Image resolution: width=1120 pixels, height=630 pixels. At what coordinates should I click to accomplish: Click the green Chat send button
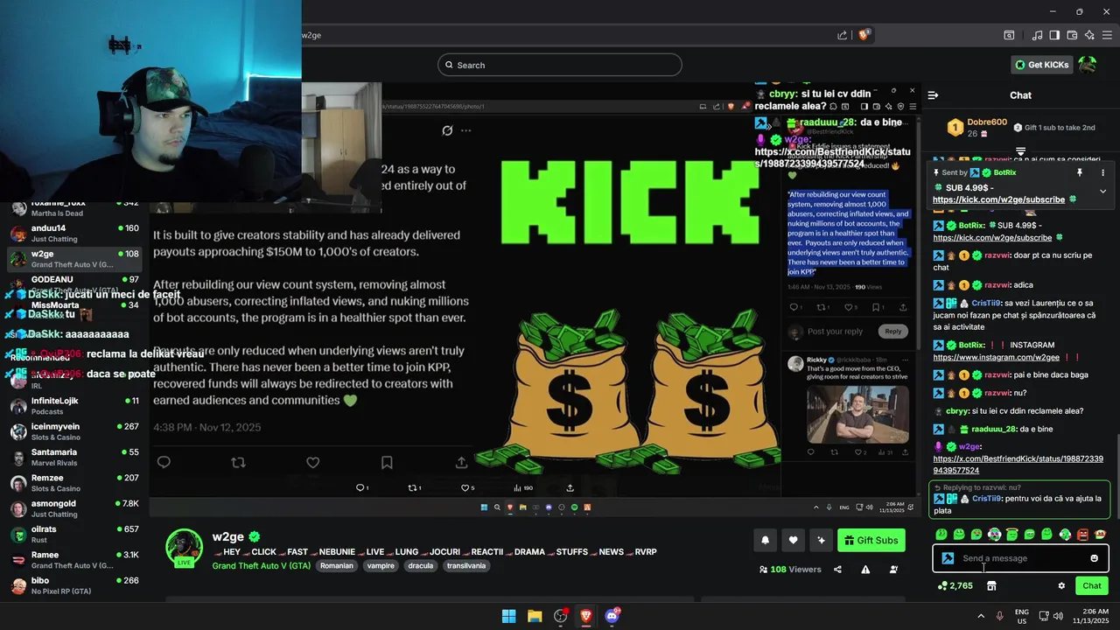(x=1092, y=585)
